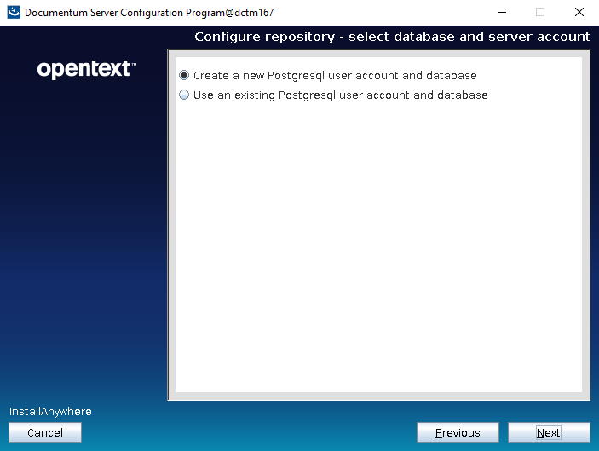The image size is (599, 451).
Task: Click the 'Use an existing Postgresql user account' label
Action: click(340, 95)
